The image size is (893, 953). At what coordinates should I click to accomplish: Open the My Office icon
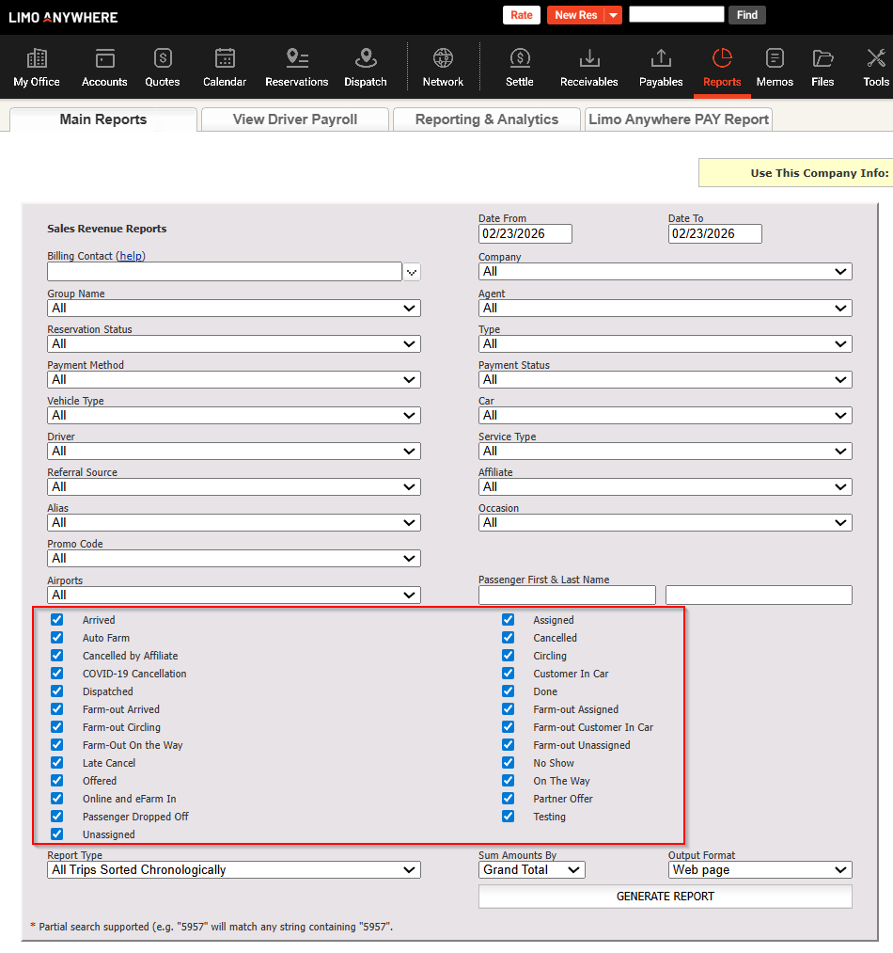point(37,67)
